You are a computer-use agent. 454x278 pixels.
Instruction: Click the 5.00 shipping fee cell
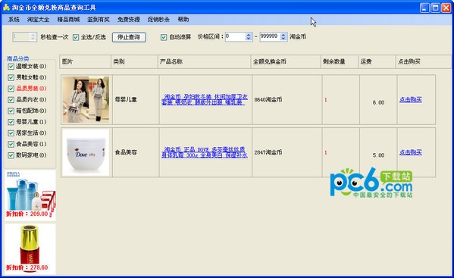[x=378, y=152]
